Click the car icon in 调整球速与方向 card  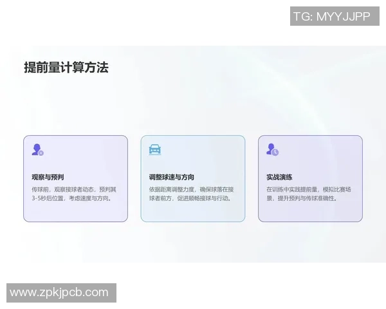tap(155, 149)
